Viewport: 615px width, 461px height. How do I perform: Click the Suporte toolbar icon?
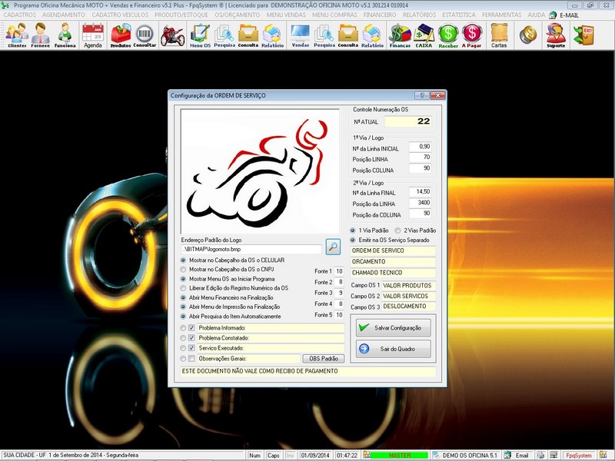(555, 35)
